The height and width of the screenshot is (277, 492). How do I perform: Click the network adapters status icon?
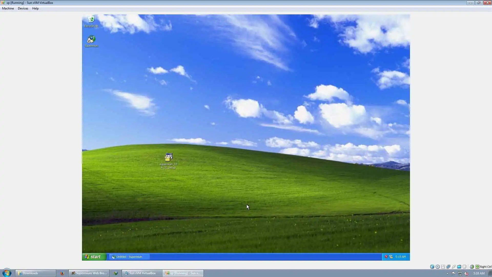click(448, 267)
